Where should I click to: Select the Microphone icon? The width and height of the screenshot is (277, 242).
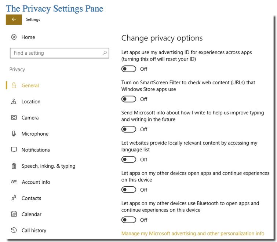click(x=14, y=133)
